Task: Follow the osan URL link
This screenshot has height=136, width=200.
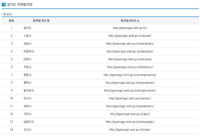Action: point(130,130)
